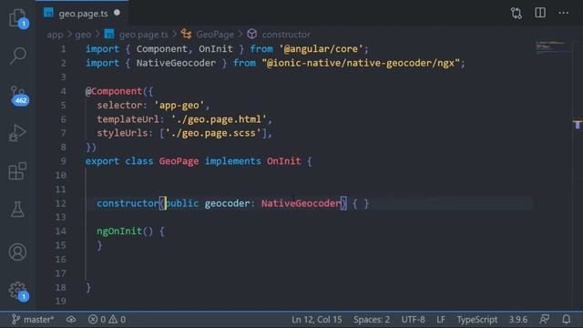This screenshot has height=328, width=583.
Task: Click the Open Changes compare icon
Action: [517, 14]
